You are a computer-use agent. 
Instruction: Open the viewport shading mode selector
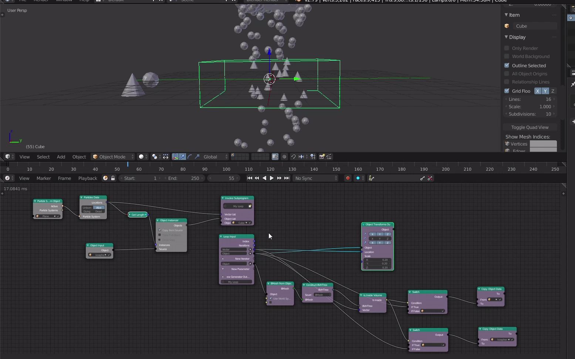143,157
